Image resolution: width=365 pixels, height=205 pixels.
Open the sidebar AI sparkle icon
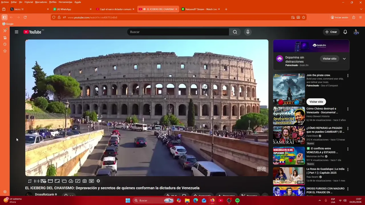[x=5, y=31]
